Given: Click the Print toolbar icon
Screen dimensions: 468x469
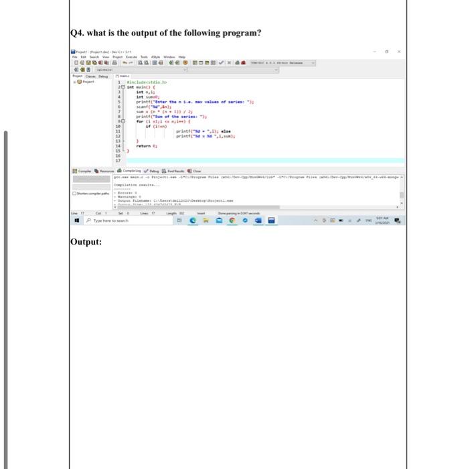Looking at the screenshot, I should 114,63.
